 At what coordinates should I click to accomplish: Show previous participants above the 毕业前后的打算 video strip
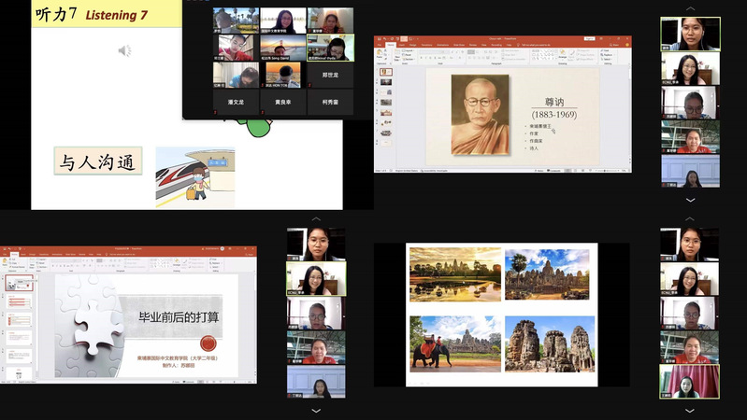click(x=316, y=220)
